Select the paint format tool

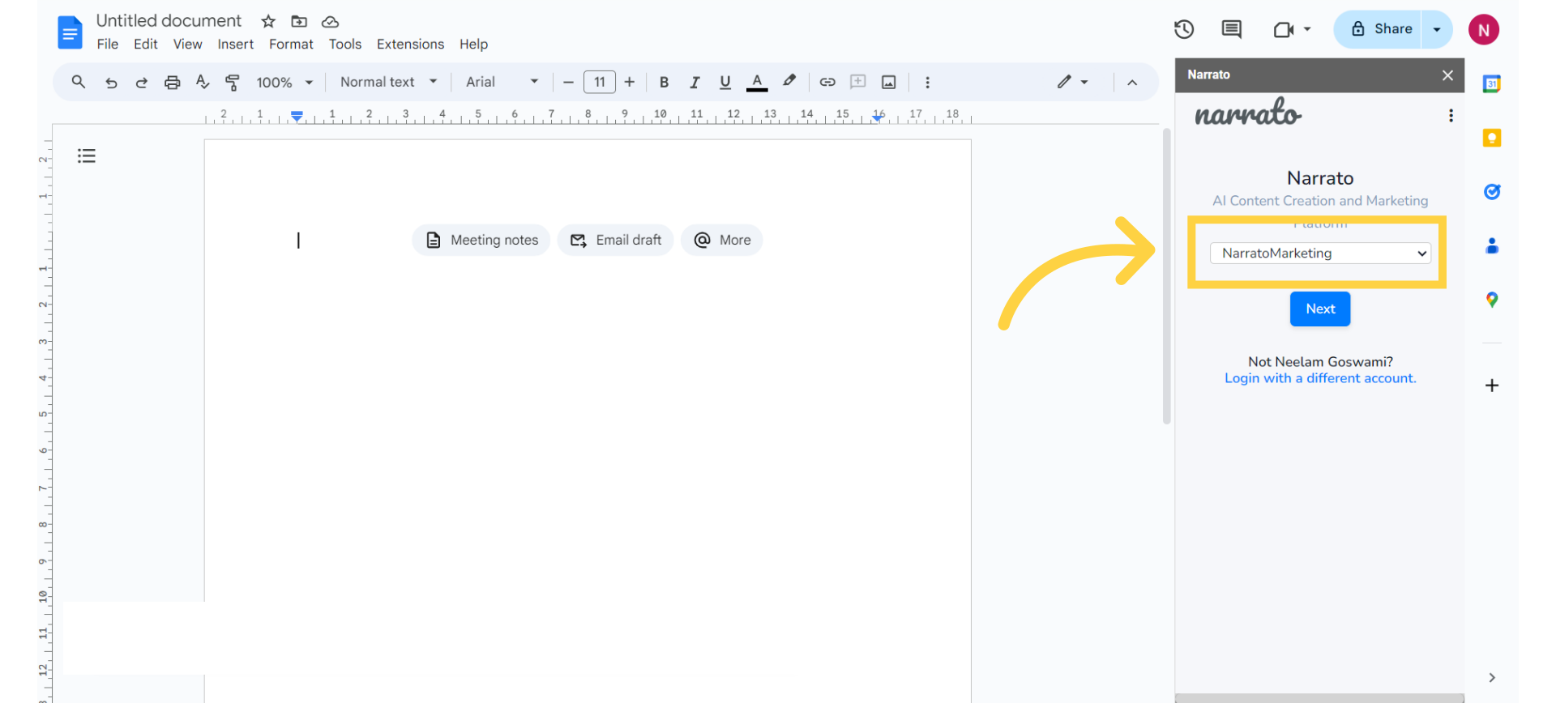point(233,82)
